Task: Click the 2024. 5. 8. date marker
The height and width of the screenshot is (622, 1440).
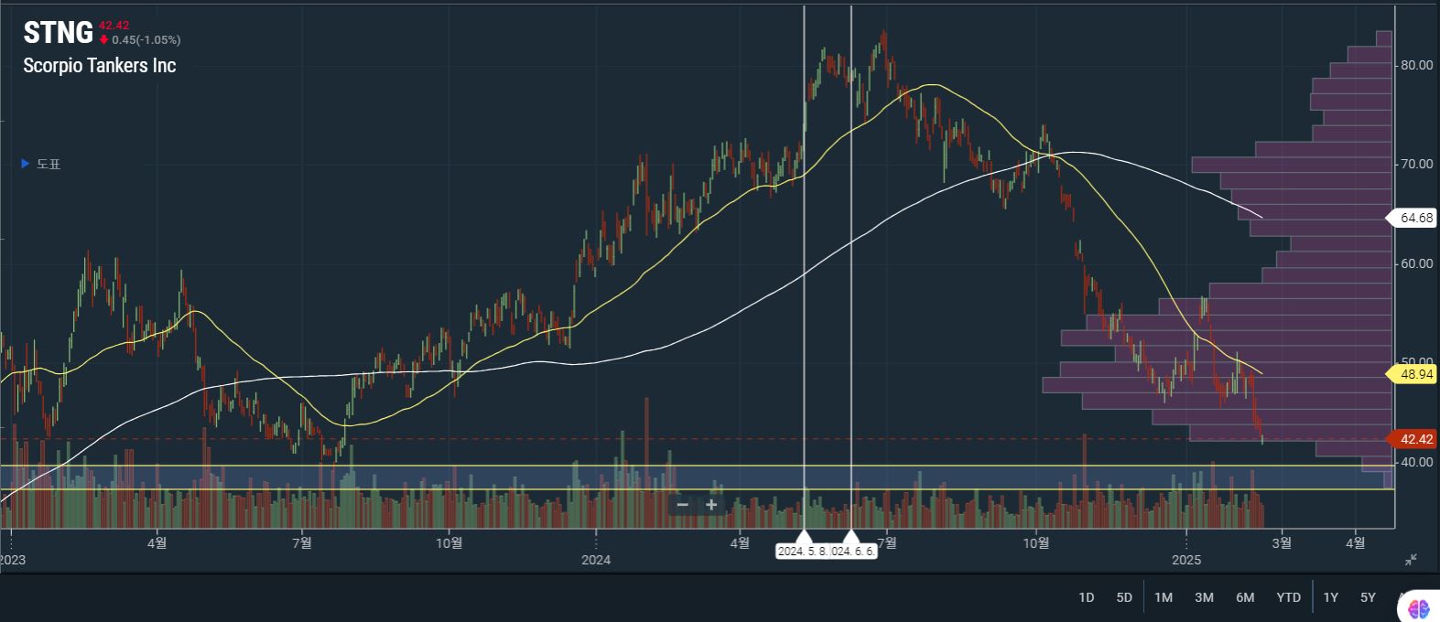Action: click(803, 551)
